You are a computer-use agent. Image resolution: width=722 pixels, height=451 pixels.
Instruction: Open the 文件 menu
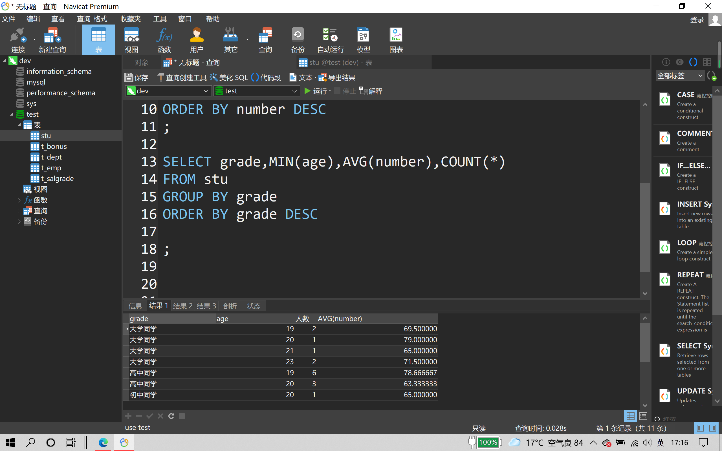tap(9, 19)
